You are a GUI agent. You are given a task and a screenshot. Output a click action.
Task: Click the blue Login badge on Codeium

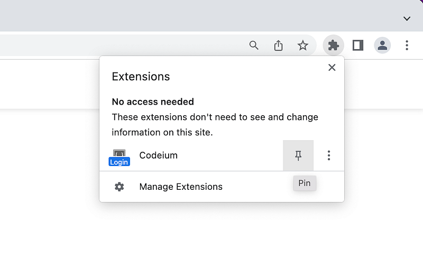click(x=119, y=162)
